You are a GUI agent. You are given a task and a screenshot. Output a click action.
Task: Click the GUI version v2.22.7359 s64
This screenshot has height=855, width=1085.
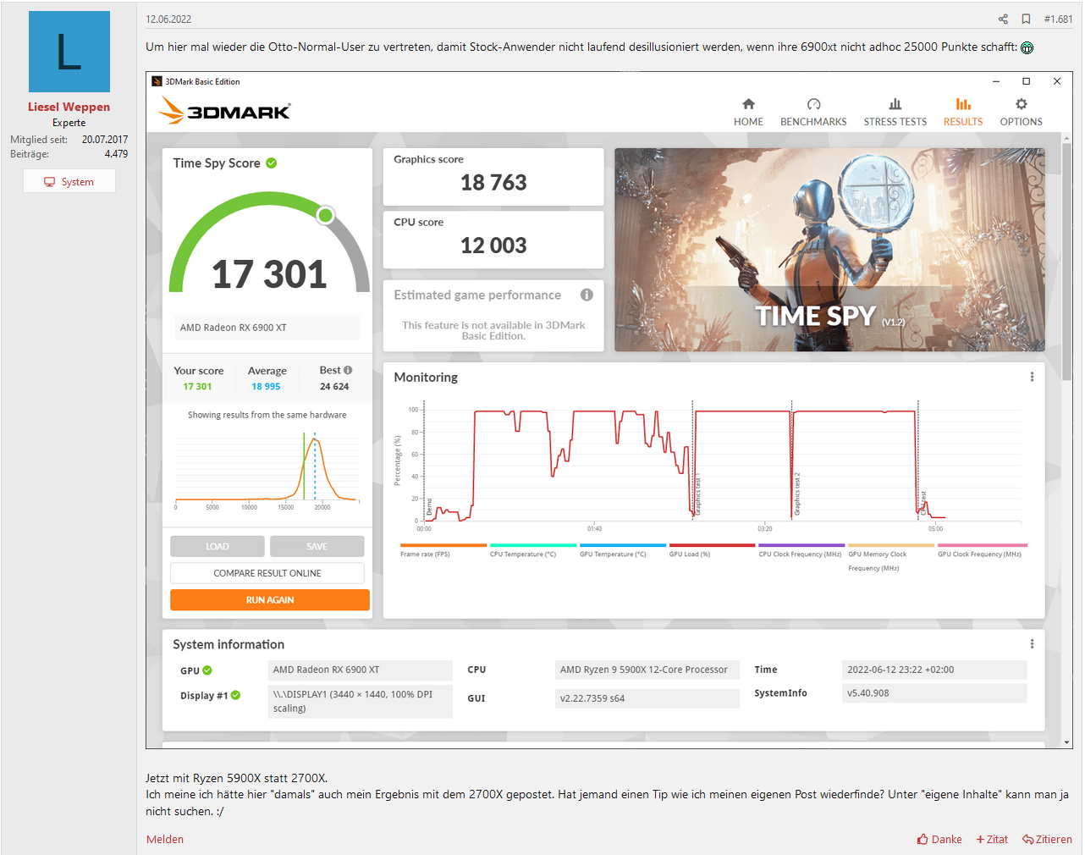pos(647,698)
